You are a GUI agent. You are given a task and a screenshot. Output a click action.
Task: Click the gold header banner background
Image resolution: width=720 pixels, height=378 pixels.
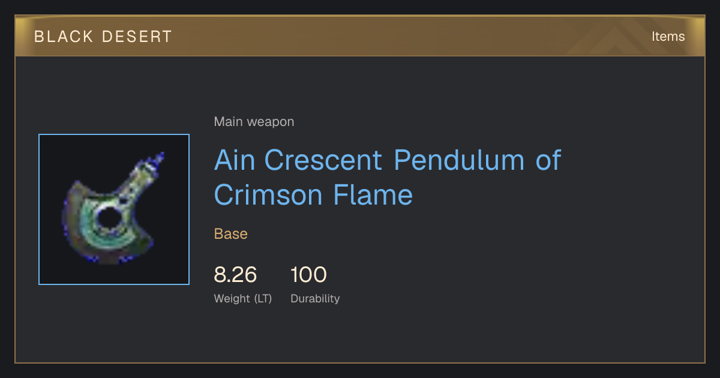pyautogui.click(x=360, y=36)
